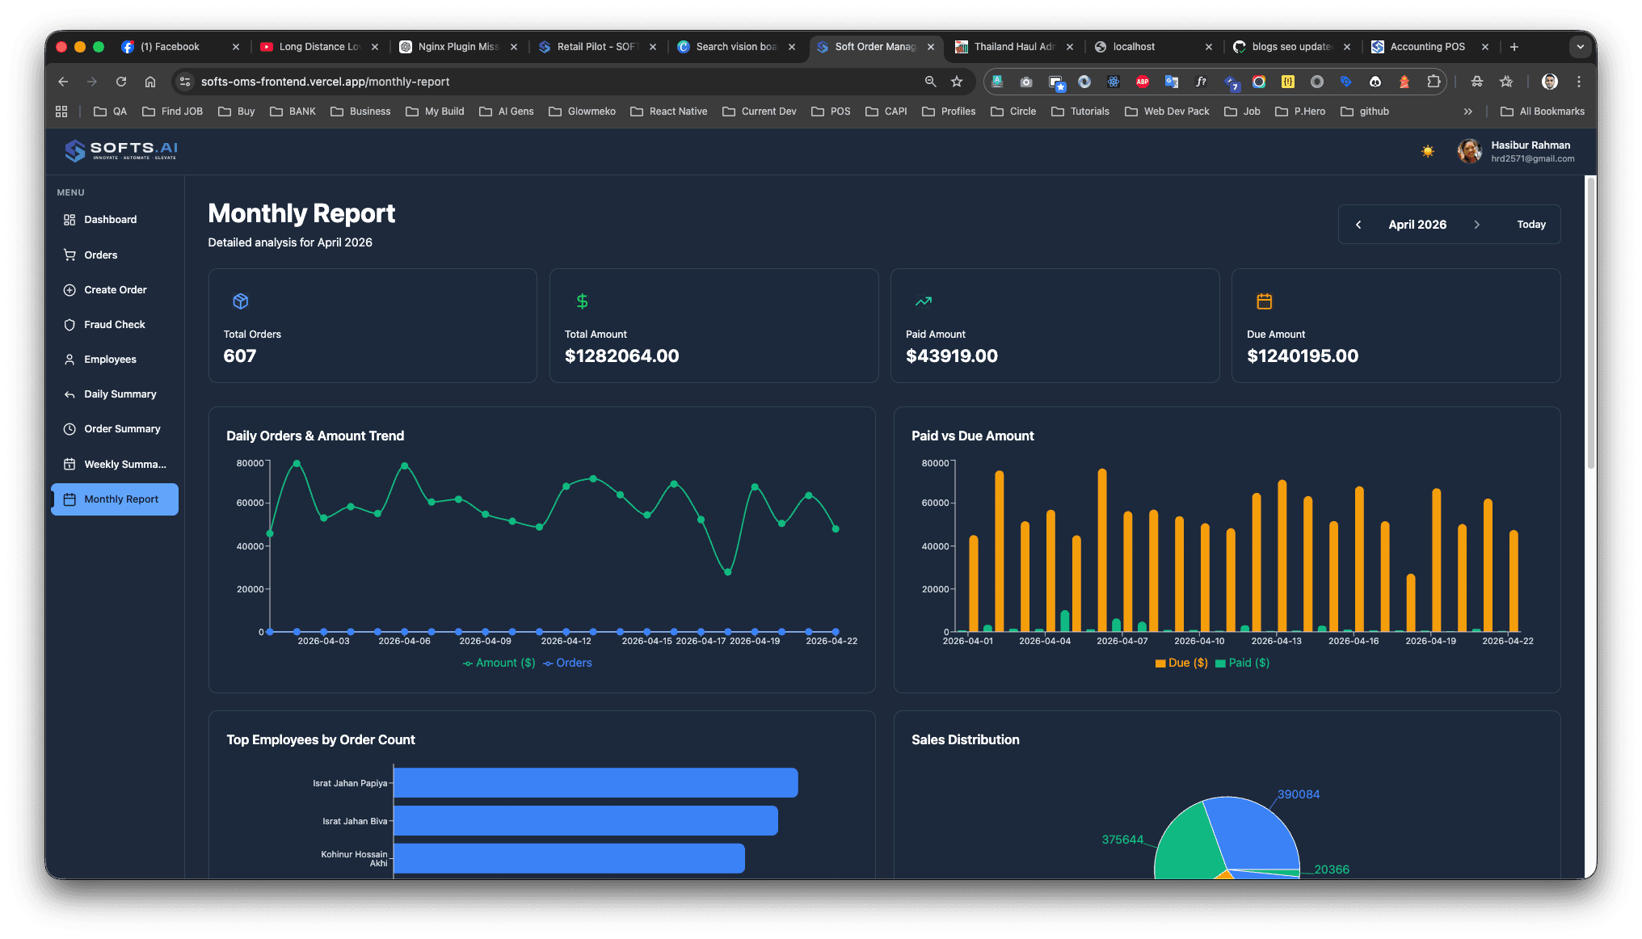The height and width of the screenshot is (939, 1642).
Task: Toggle the Due ($) legend on Paid vs Due chart
Action: [x=1181, y=663]
